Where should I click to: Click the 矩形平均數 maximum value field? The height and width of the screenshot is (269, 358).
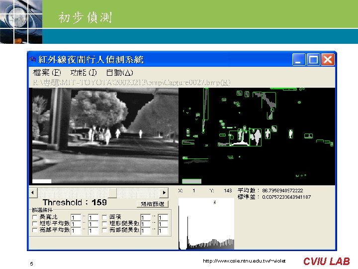[x=93, y=224]
